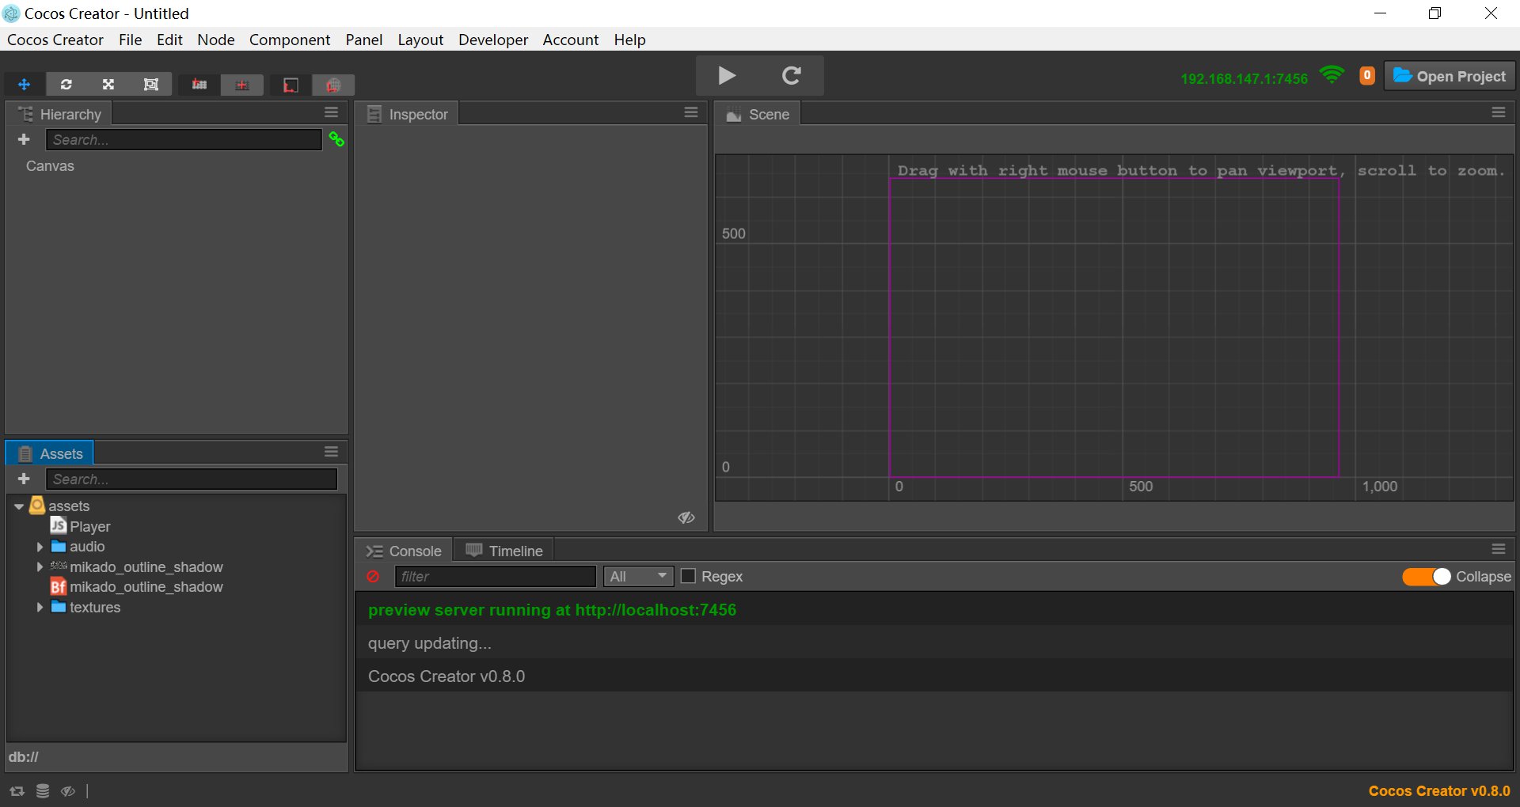Clear the console with the red clear icon
This screenshot has width=1520, height=807.
[x=374, y=577]
